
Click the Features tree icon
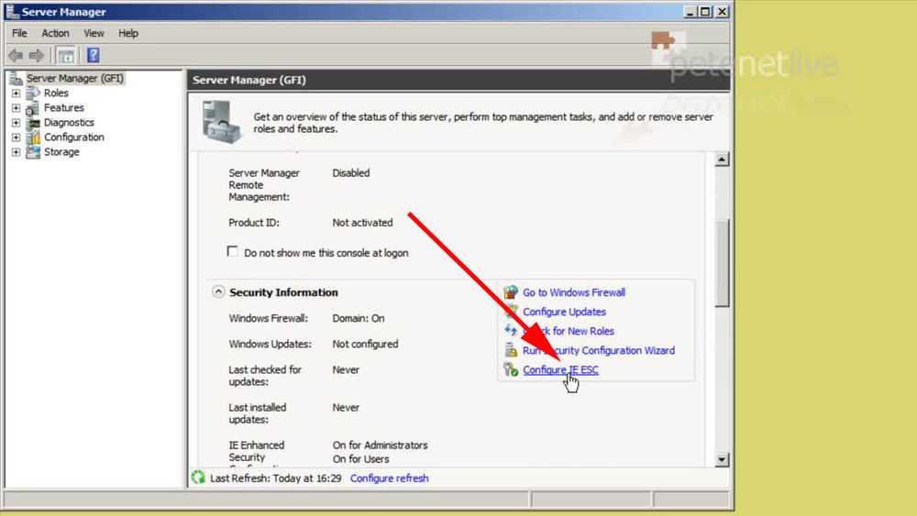(x=33, y=107)
